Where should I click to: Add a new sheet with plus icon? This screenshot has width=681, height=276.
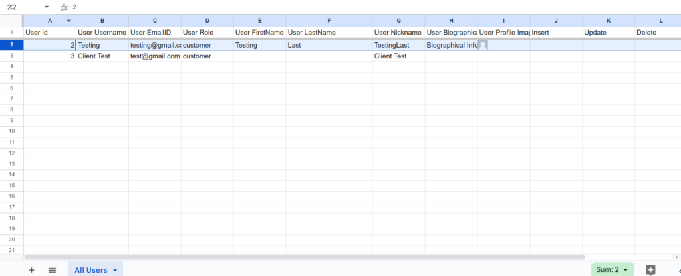[31, 270]
